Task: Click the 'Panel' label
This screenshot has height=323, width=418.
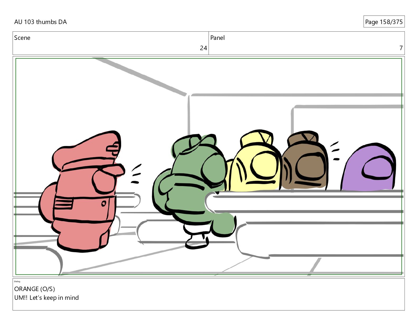Action: (x=217, y=38)
